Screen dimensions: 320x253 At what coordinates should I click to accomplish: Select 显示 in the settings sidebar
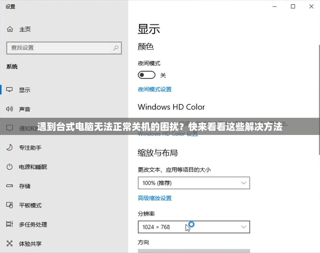coord(24,90)
